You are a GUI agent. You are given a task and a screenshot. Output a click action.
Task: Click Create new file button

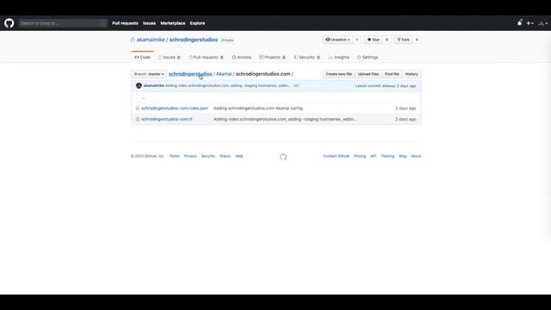pos(338,74)
